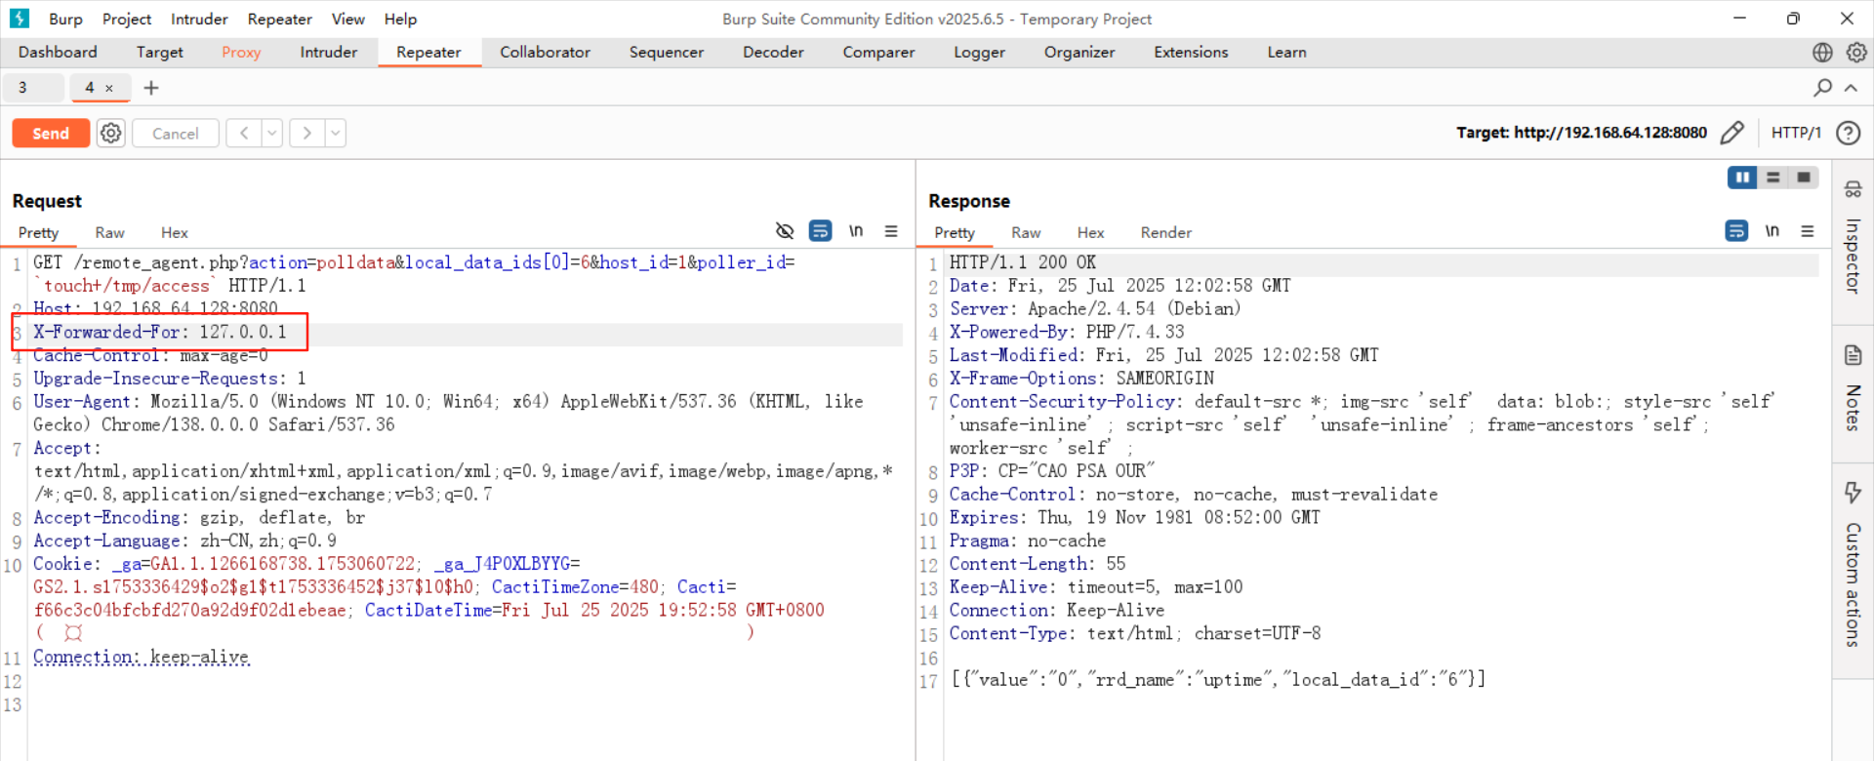Image resolution: width=1874 pixels, height=761 pixels.
Task: Go to next request in history
Action: 306,133
